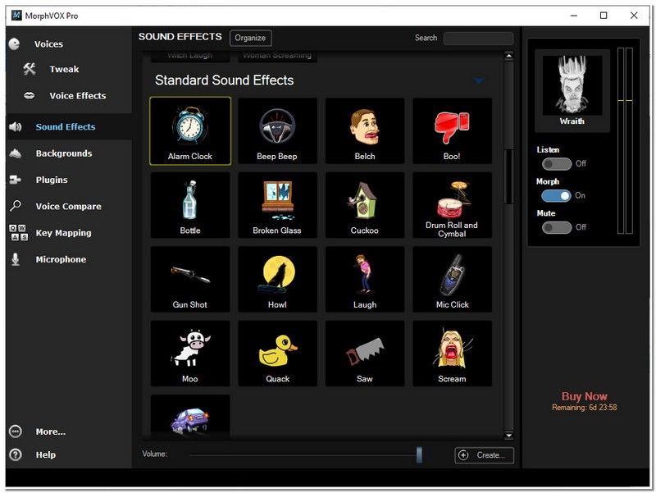Open the Tweak settings page
The width and height of the screenshot is (656, 493).
coord(64,69)
